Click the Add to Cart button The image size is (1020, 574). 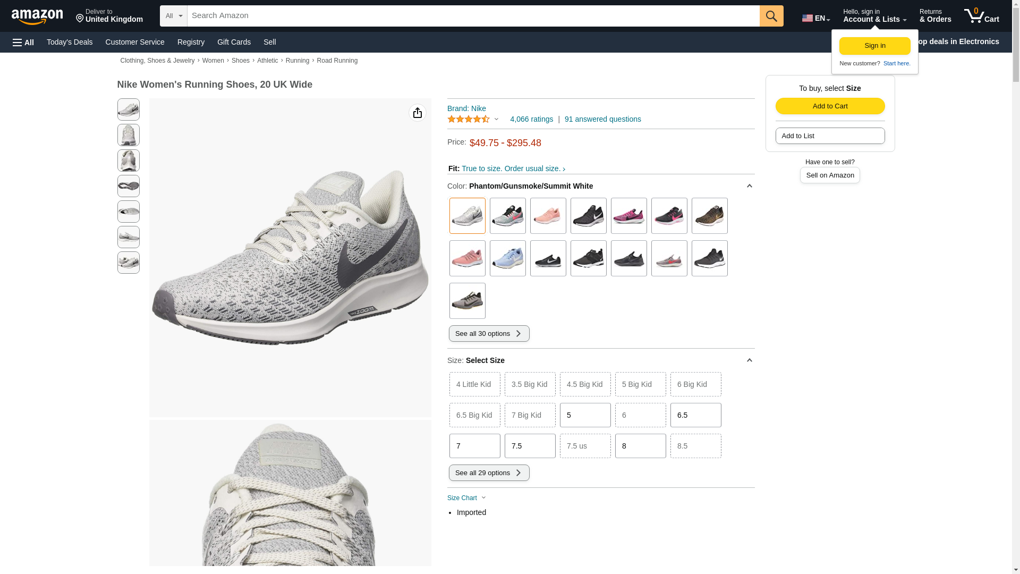[x=830, y=106]
